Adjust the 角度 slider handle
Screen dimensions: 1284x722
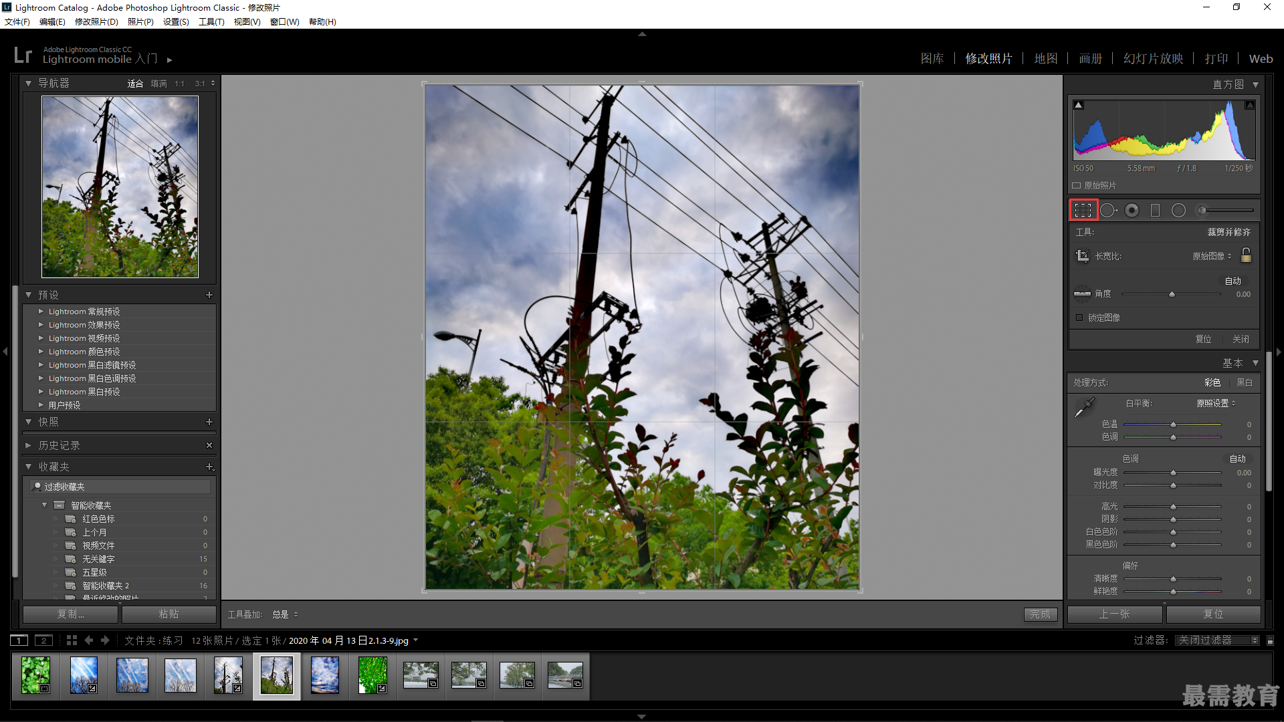click(x=1172, y=294)
